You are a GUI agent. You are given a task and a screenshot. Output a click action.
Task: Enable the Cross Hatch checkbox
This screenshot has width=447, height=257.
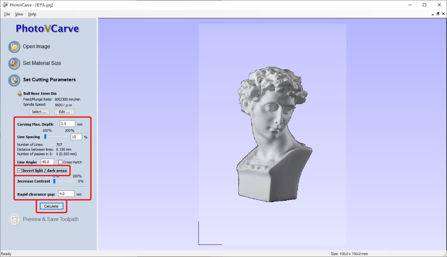click(60, 162)
